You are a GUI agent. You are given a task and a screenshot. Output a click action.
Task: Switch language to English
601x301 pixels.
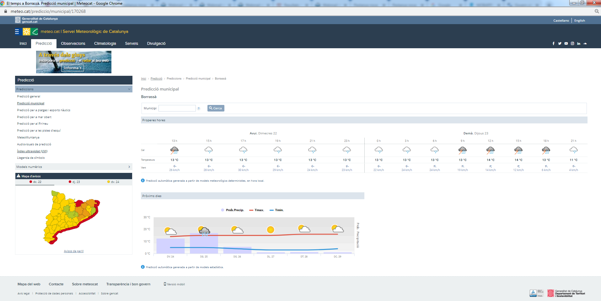(579, 21)
